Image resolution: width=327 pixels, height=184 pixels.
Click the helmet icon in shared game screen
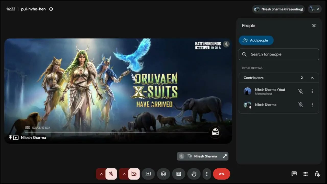pos(215,132)
